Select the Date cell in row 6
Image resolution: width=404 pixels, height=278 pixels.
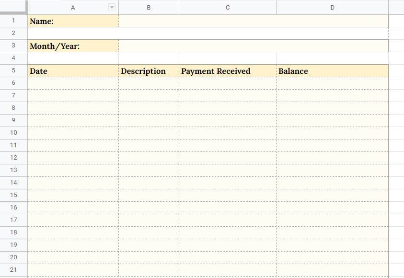(x=73, y=83)
